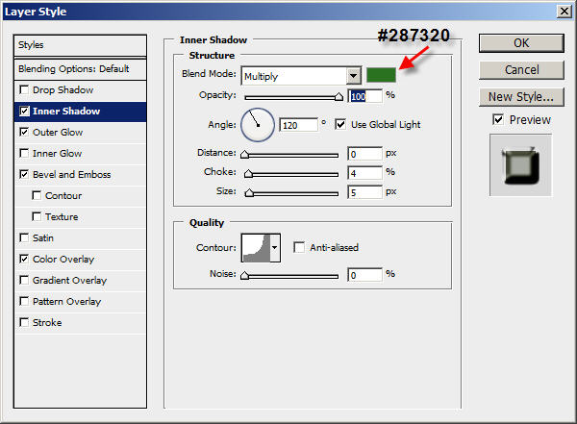Click the OK button
The height and width of the screenshot is (424, 577).
tap(521, 43)
